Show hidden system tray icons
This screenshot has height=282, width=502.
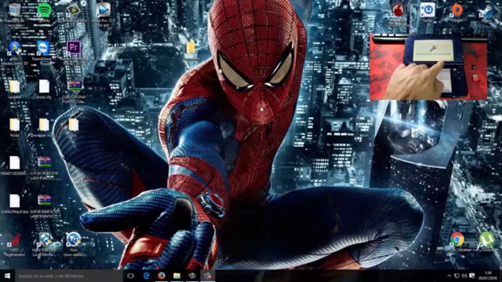pos(449,276)
